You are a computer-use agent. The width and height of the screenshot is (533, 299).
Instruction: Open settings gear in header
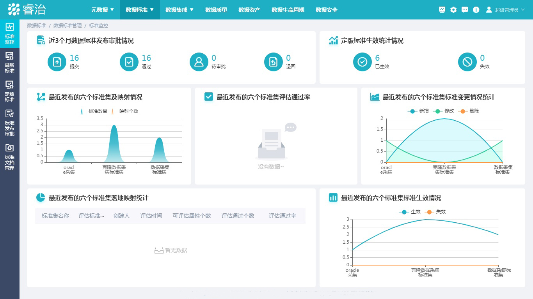coord(453,10)
